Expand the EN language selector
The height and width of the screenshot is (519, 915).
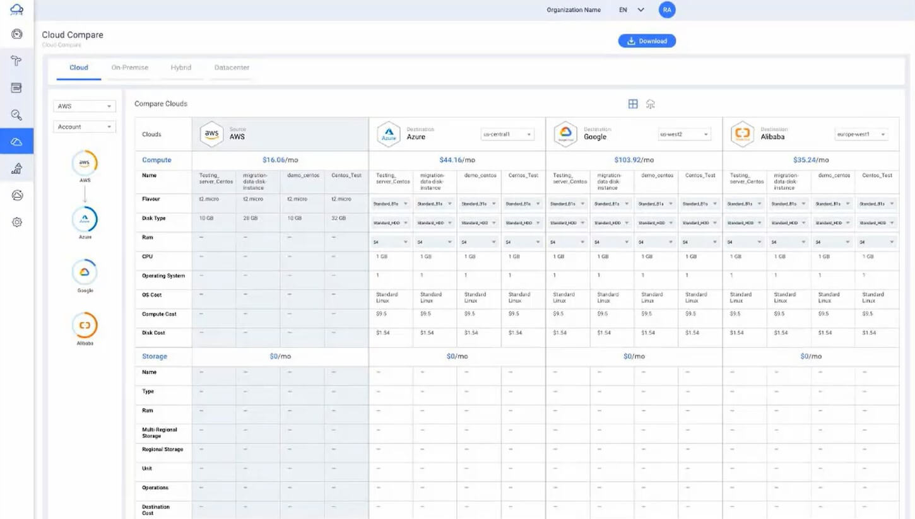click(x=631, y=10)
